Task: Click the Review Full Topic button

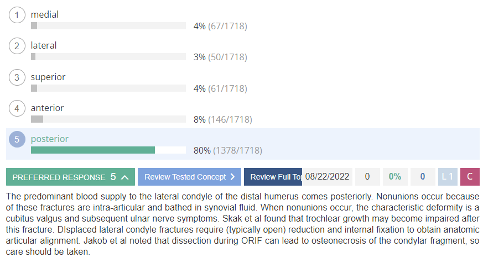Action: [273, 177]
